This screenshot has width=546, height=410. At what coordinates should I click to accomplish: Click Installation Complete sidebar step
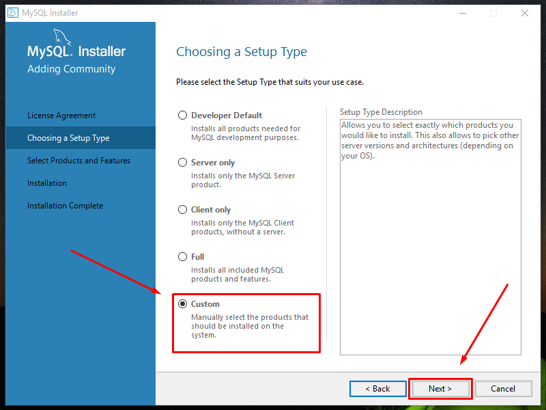click(65, 206)
